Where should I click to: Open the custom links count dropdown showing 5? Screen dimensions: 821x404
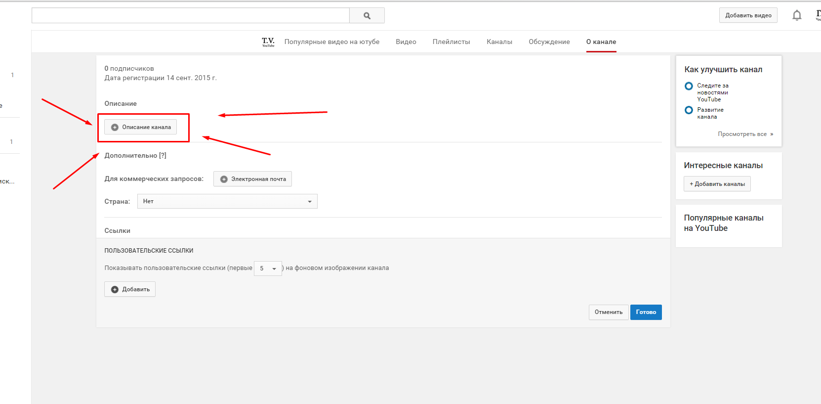[268, 269]
